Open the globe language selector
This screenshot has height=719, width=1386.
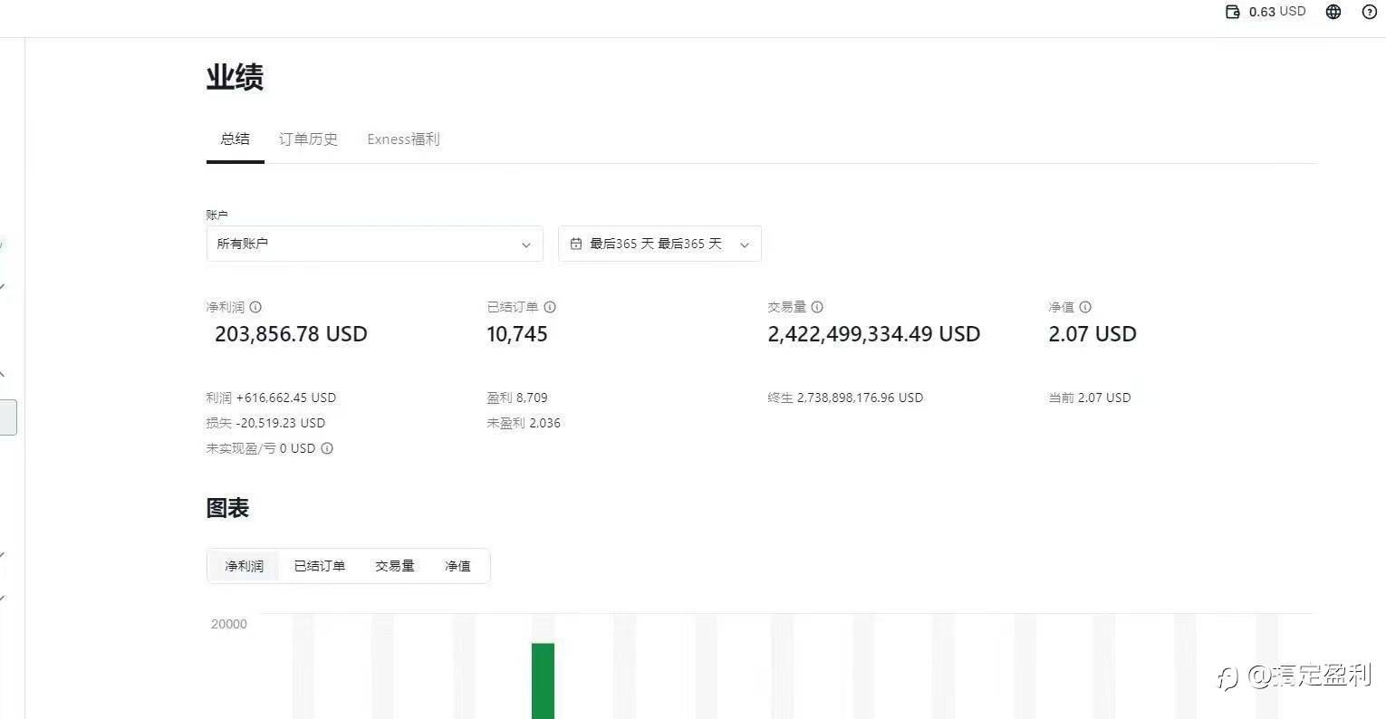click(1333, 12)
